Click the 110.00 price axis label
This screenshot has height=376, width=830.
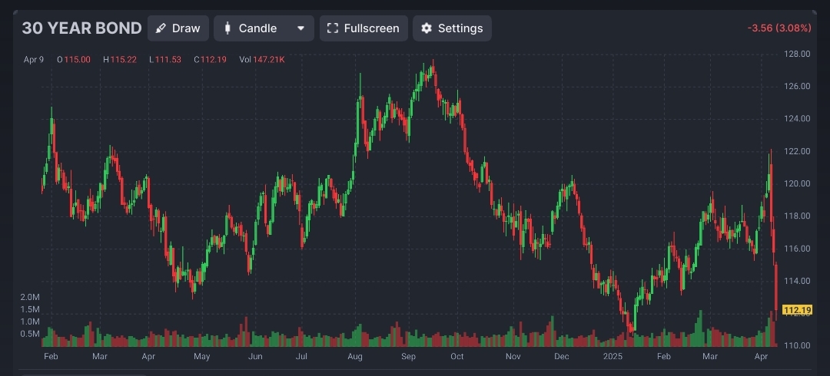[797, 345]
